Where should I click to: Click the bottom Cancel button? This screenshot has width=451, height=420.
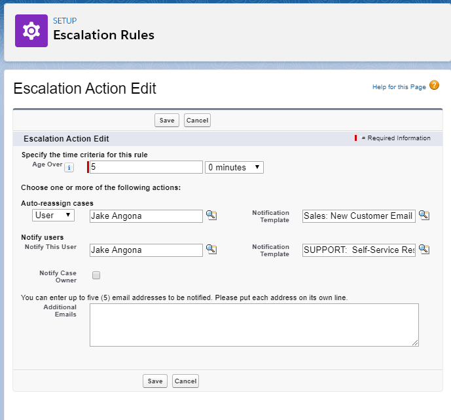click(x=185, y=381)
